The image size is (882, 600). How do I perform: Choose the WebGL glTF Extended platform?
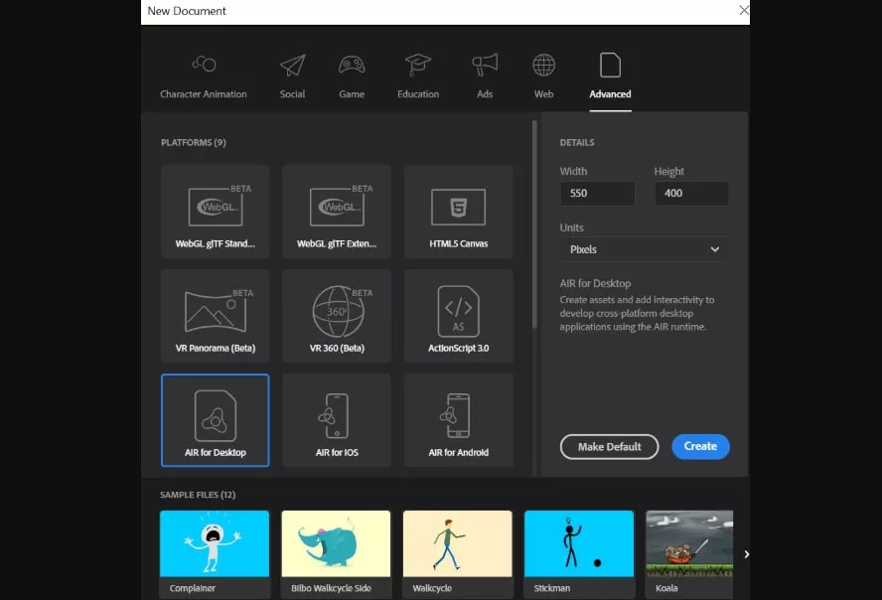pos(337,212)
